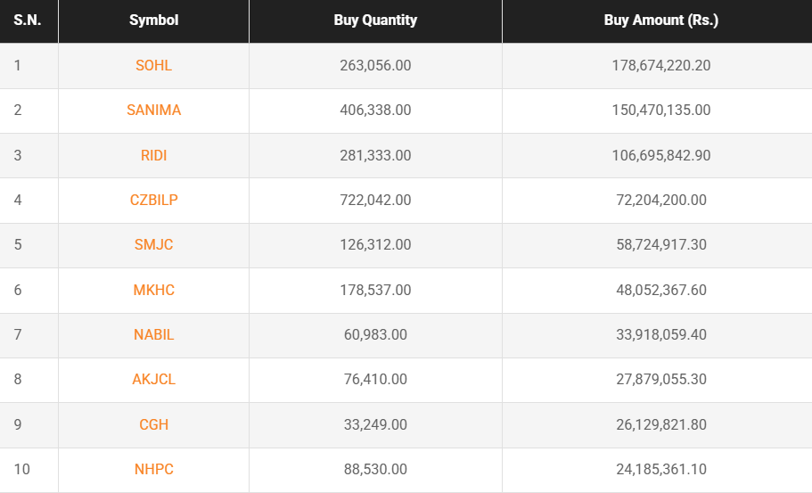Viewport: 812px width, 493px height.
Task: Click serial number 1 in SOHL row
Action: coord(18,65)
